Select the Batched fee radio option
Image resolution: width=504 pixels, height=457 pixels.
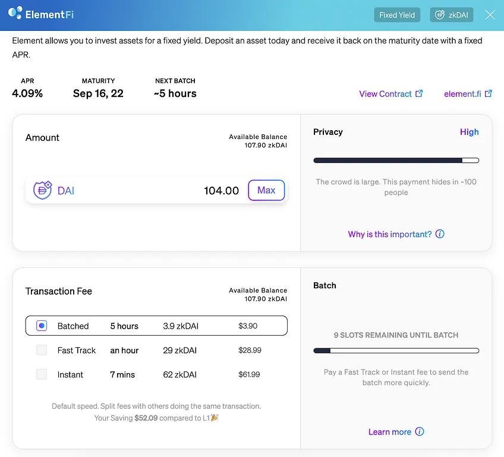tap(42, 326)
